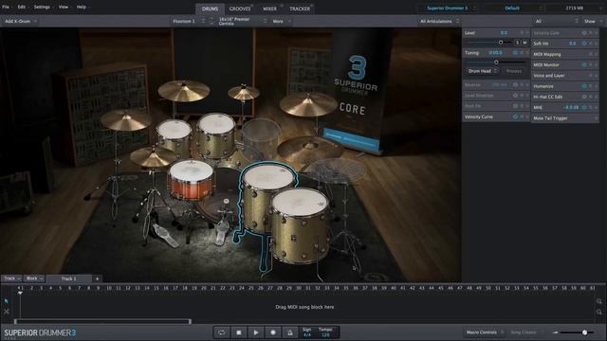Screen dimensions: 607x341
Task: Open the Superior Drummer 3 library selector
Action: [451, 9]
